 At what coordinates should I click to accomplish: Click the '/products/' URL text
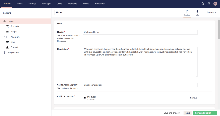tap(91, 100)
